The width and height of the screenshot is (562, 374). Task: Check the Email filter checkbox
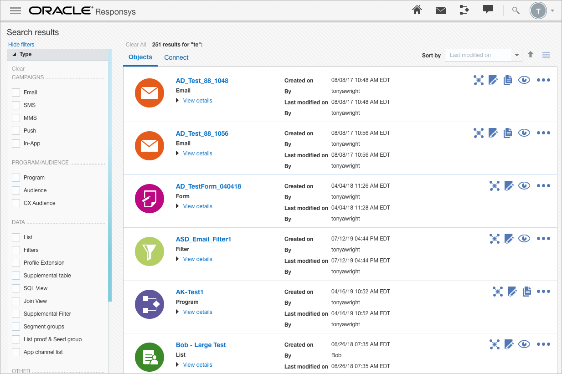(16, 92)
